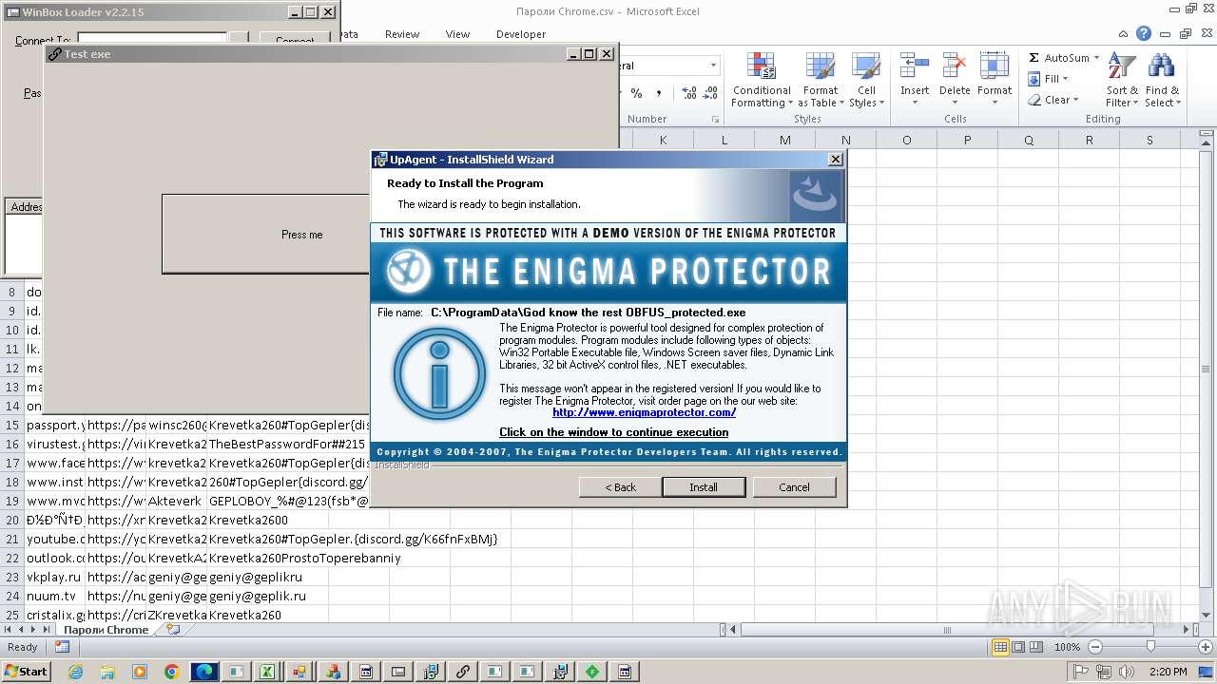Open Number format dialog launcher
1217x684 pixels.
point(715,120)
